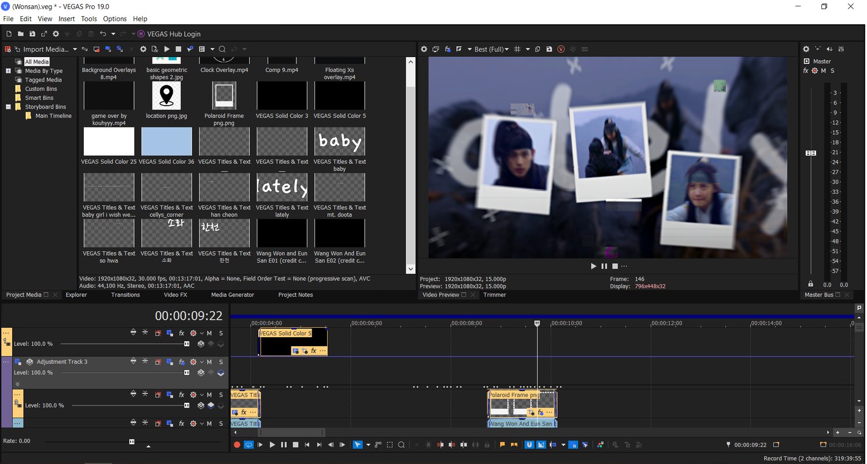
Task: Select the Smart Bins folder
Action: click(x=39, y=98)
